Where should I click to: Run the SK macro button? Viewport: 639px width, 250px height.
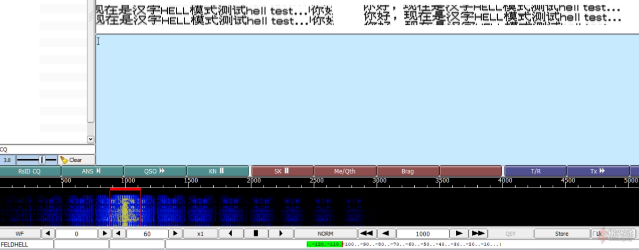point(283,171)
